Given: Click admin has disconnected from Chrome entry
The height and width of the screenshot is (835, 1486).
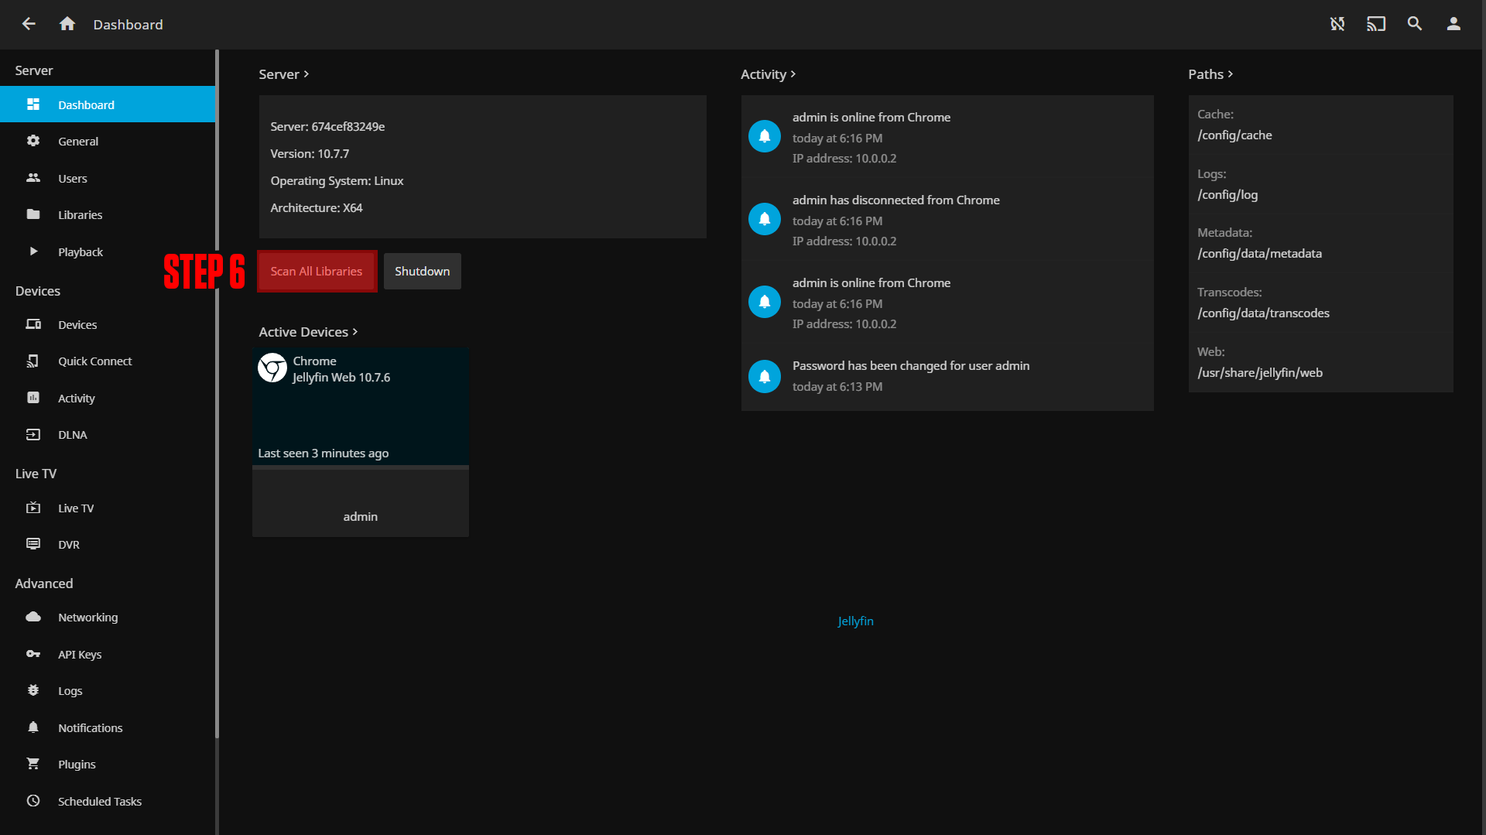Looking at the screenshot, I should click(947, 220).
